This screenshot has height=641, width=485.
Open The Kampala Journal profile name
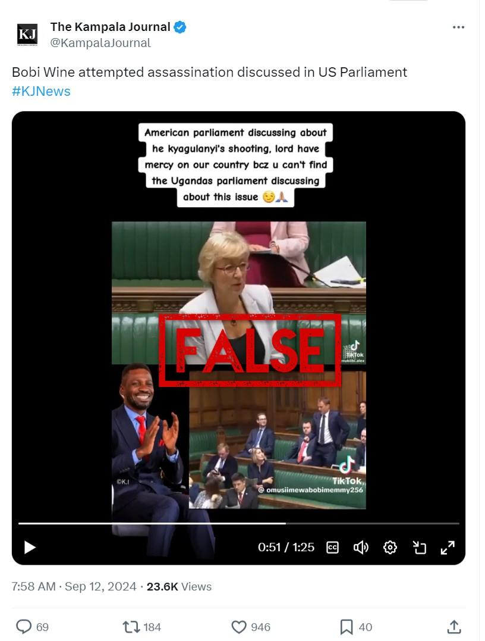coord(110,27)
